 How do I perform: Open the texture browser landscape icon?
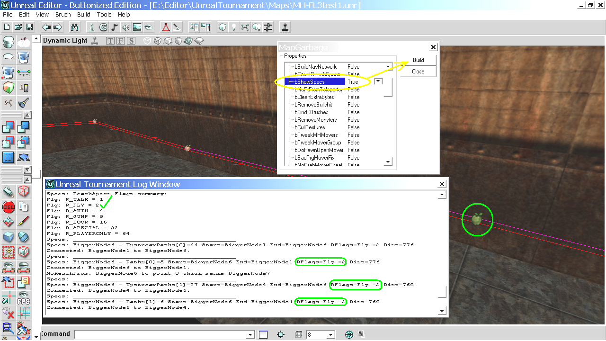[137, 27]
